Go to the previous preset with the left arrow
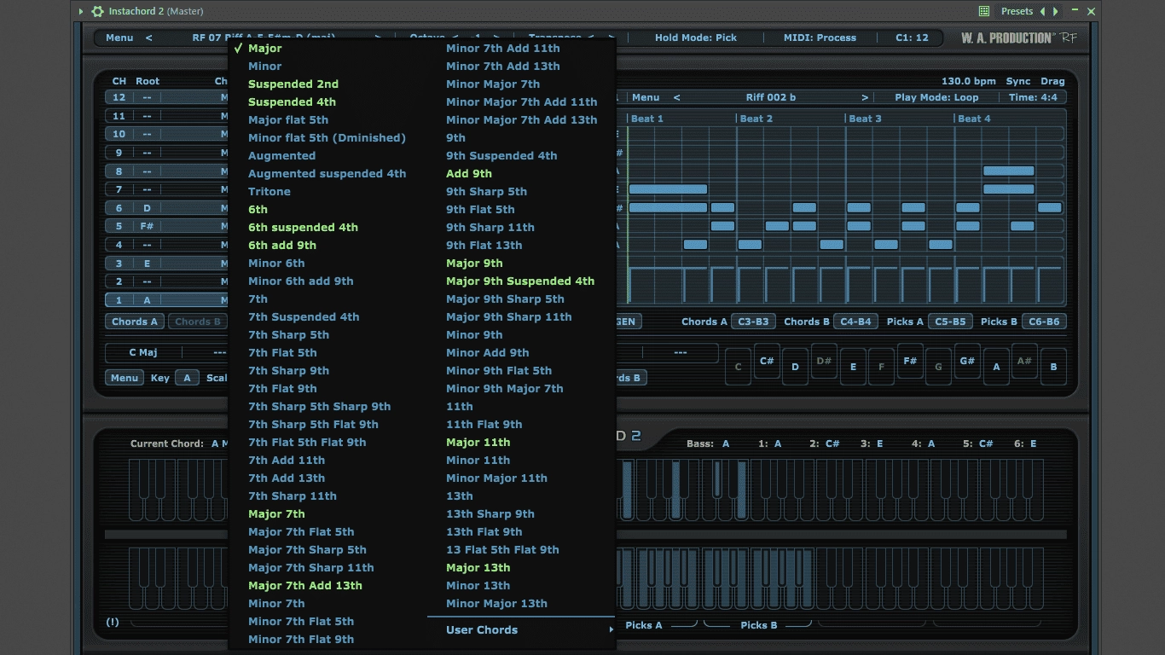The image size is (1165, 655). coord(1042,11)
